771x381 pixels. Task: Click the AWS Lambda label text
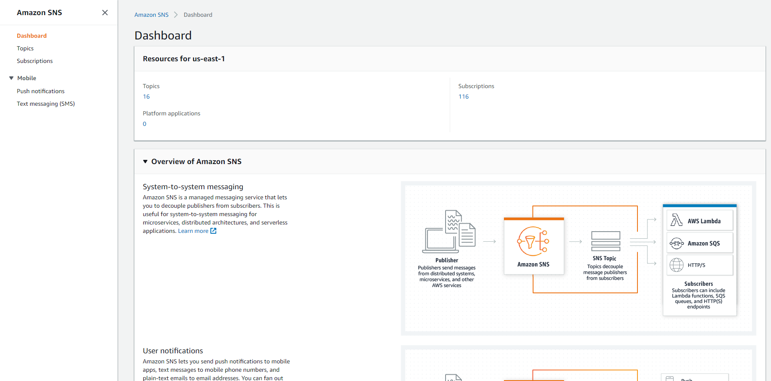[704, 221]
